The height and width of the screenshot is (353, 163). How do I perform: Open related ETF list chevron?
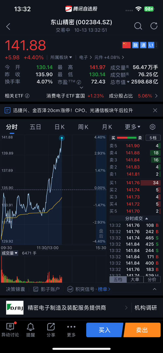[x=156, y=96]
